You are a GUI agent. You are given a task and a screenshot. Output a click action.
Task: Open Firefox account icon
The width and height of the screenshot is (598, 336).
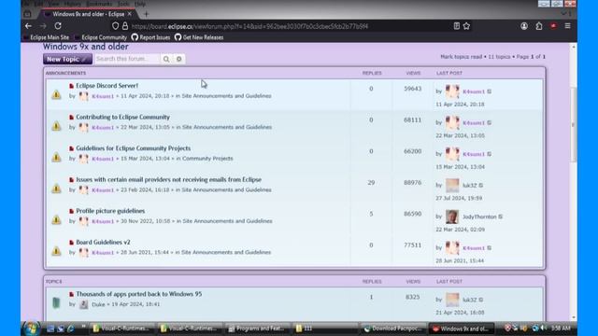(x=524, y=26)
